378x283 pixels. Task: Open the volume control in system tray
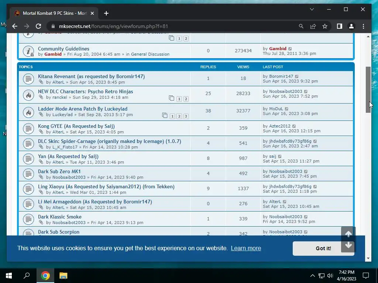(330, 276)
